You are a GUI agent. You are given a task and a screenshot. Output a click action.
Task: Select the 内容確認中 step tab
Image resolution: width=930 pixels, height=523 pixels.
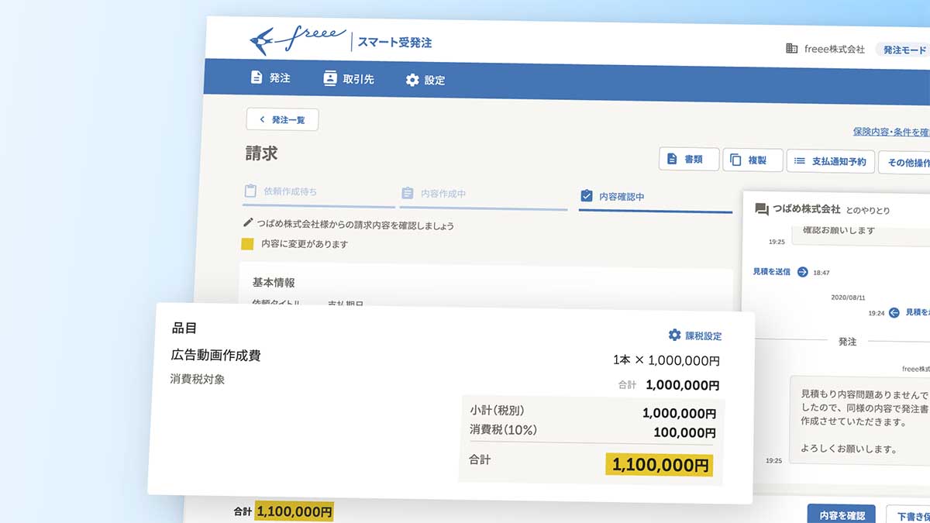click(x=655, y=197)
